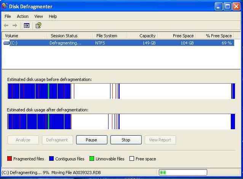Click the 69 % free space value

pos(227,43)
